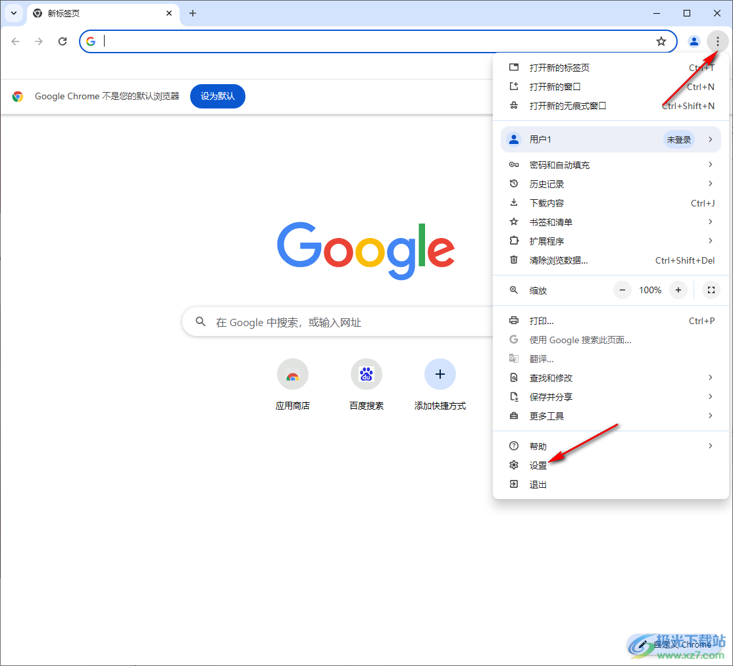733x666 pixels.
Task: Expand 保存并分享 chevron arrow
Action: (x=711, y=396)
